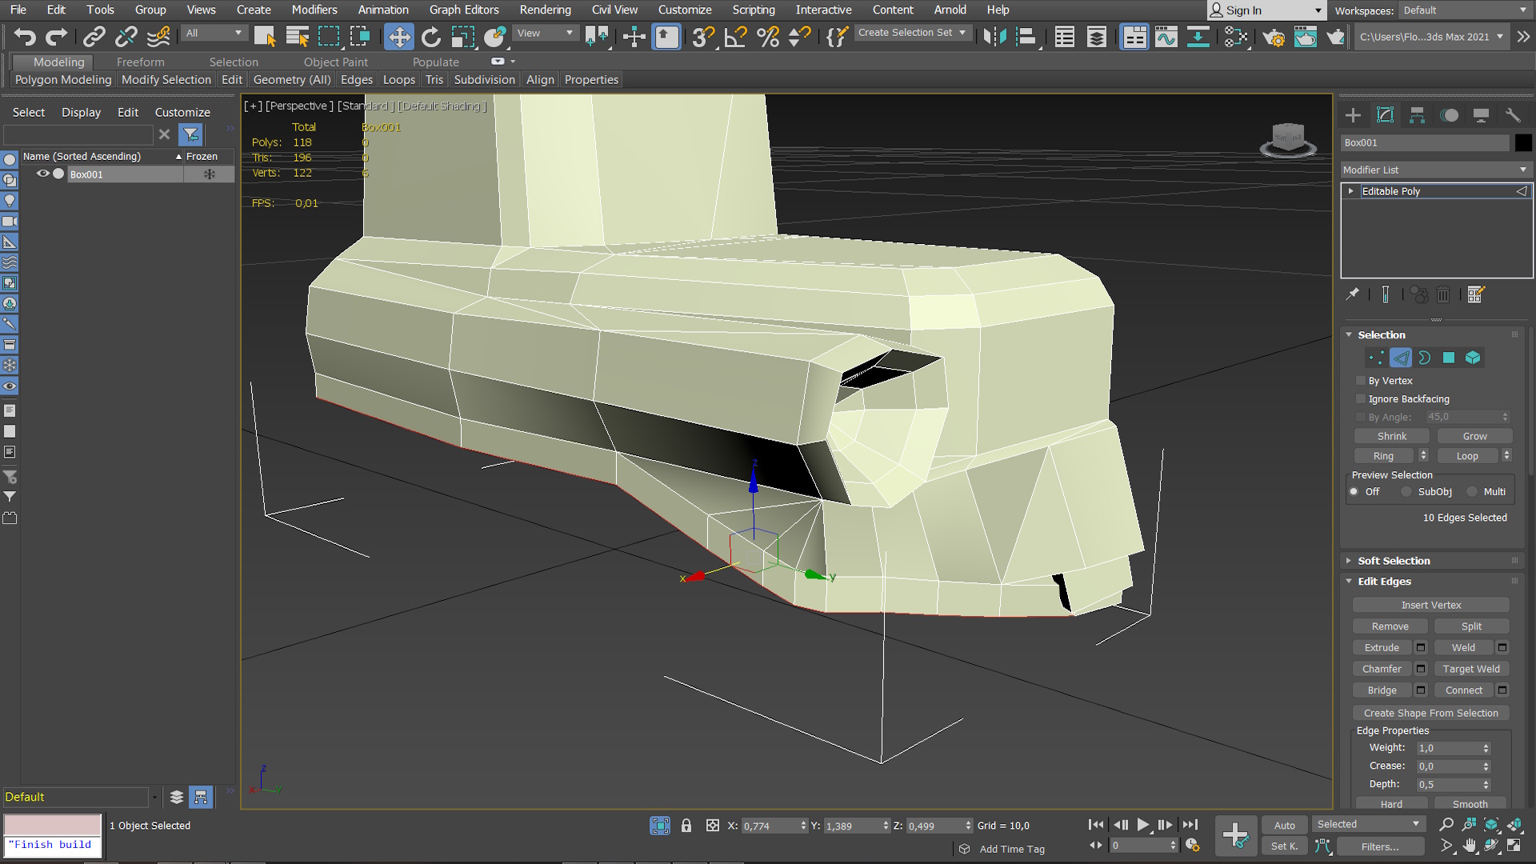This screenshot has height=864, width=1536.
Task: Switch to Polygon sub-object level
Action: pyautogui.click(x=1449, y=358)
